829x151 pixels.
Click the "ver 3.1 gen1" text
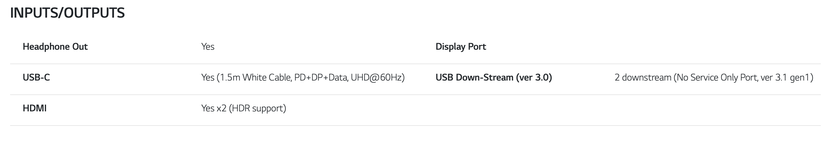[785, 78]
